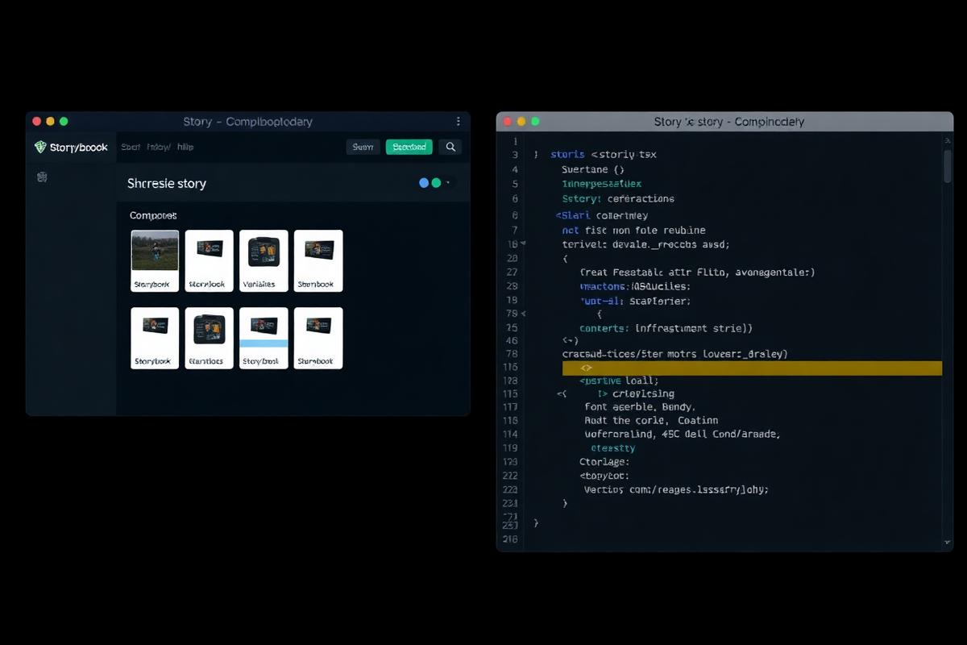The width and height of the screenshot is (967, 645).
Task: Click the green 'Inmerpesatdex' code line
Action: pos(602,184)
